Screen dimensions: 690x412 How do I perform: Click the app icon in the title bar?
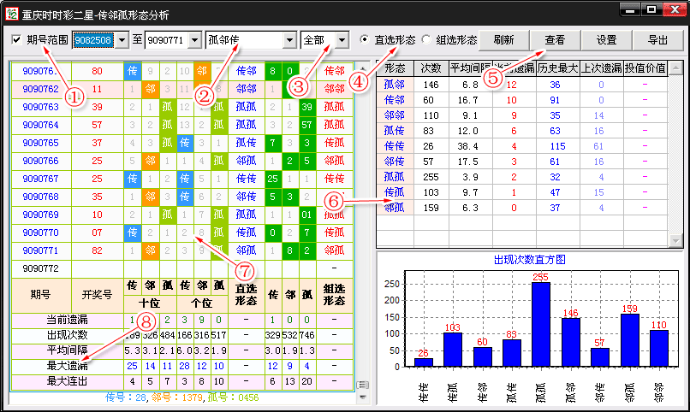[x=13, y=15]
